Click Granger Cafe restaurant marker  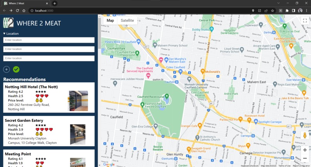coord(200,125)
